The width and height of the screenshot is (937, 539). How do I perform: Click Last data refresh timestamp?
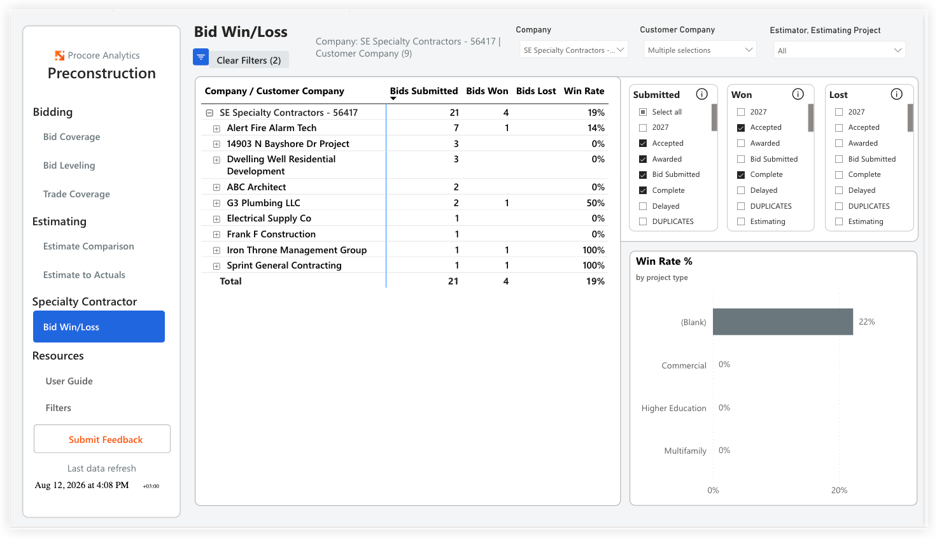[x=81, y=485]
